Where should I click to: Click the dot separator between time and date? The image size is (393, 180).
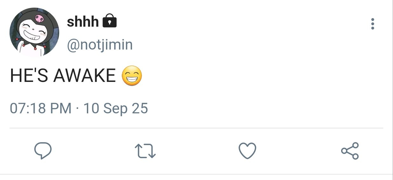77,109
